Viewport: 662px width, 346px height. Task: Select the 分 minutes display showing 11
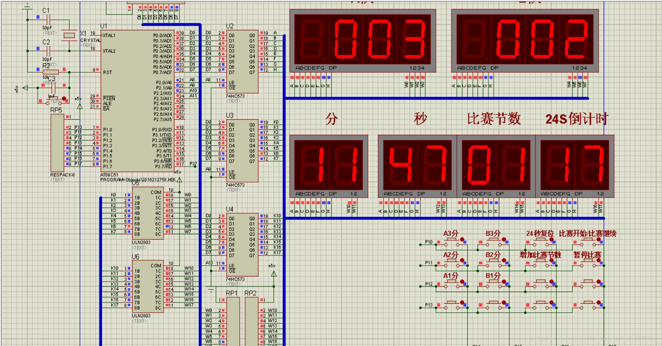click(329, 167)
